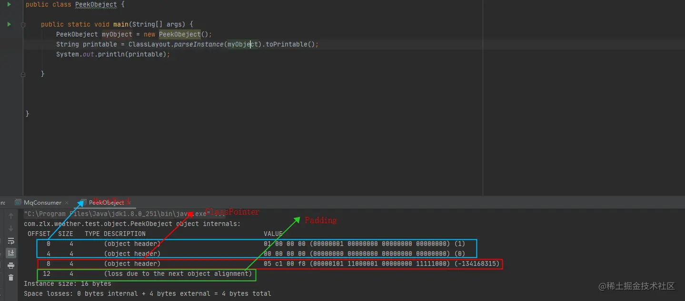Select the PeekObeject run tab

pos(107,203)
